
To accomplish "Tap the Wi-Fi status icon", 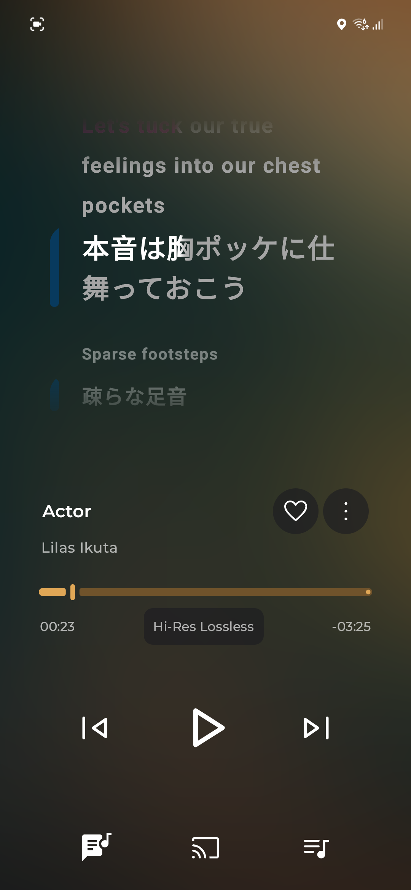I will tap(360, 24).
